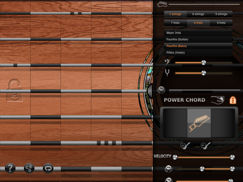Image resolution: width=243 pixels, height=182 pixels.
Task: Show note names with CDE button
Action: click(x=29, y=168)
